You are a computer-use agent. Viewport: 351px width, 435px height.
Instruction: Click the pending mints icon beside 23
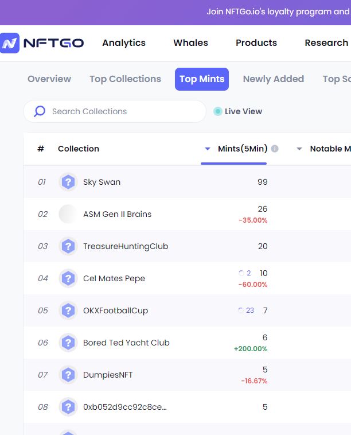(241, 310)
